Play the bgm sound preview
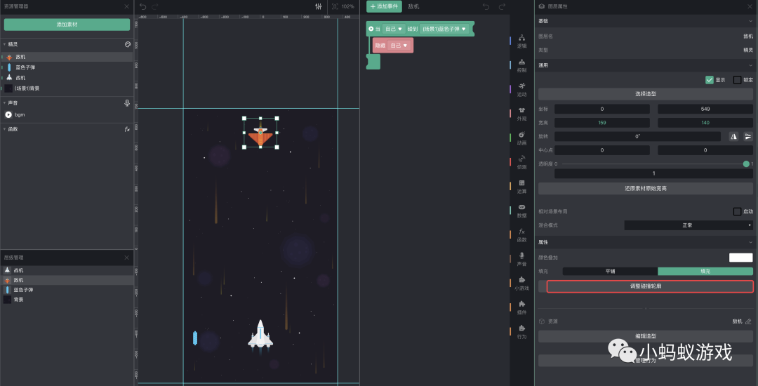758x386 pixels. click(x=8, y=115)
